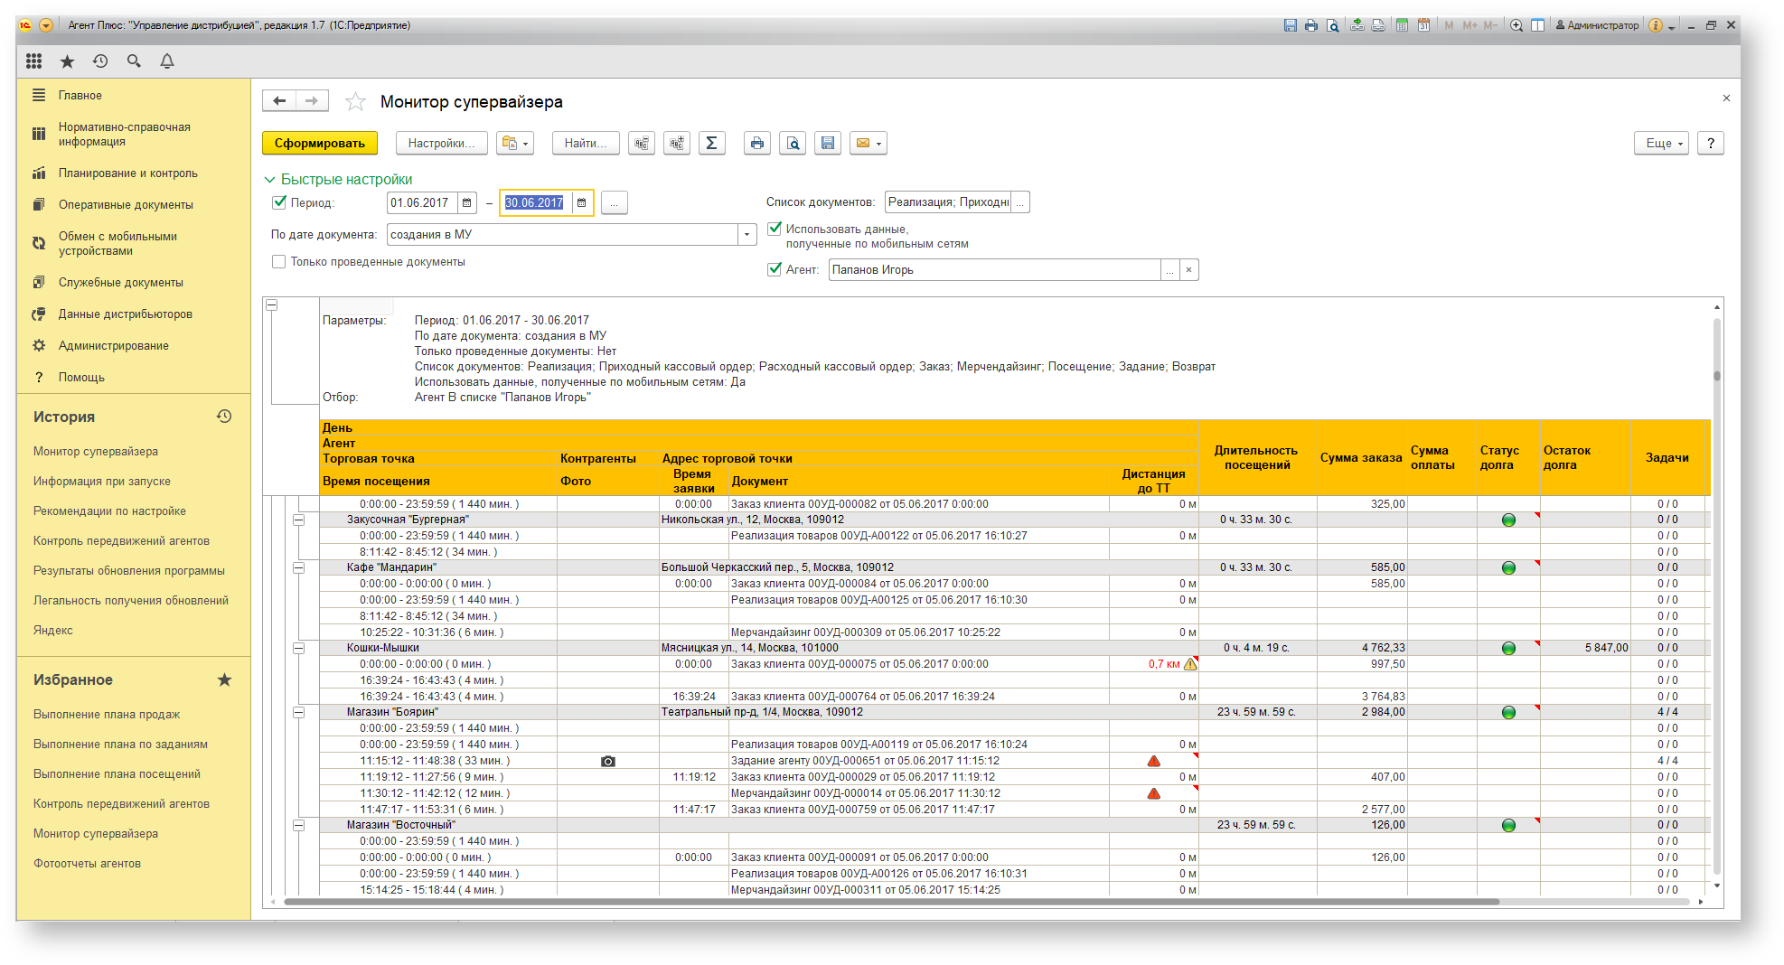Collapse the Закусочная "Бургерная" group
Image resolution: width=1784 pixels, height=965 pixels.
click(298, 520)
